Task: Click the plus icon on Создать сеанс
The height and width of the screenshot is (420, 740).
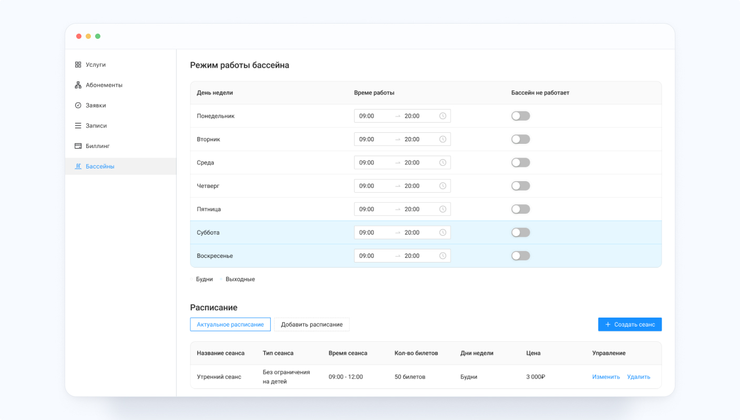Action: 608,324
